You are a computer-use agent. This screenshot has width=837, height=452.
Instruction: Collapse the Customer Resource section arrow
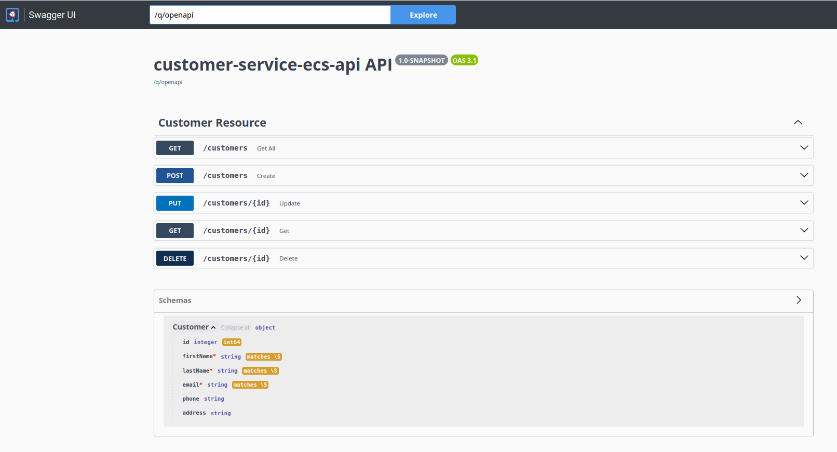pos(798,122)
